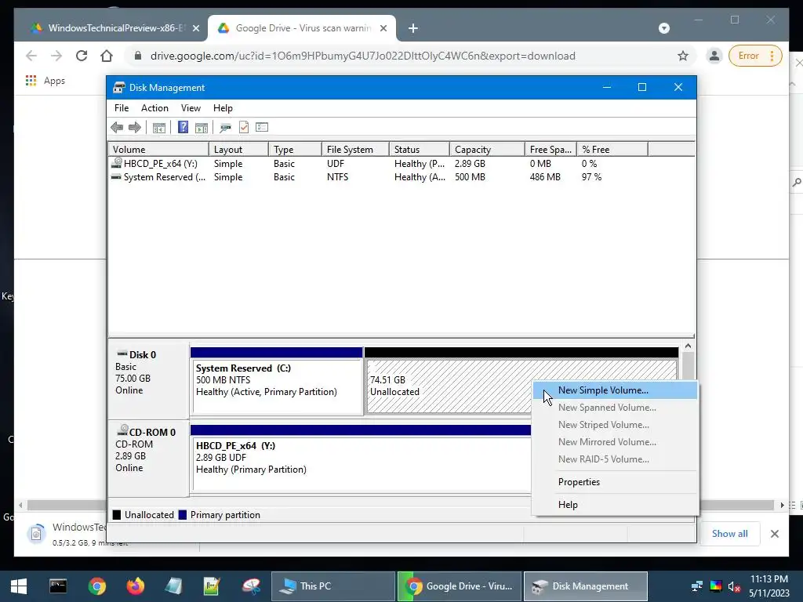Image resolution: width=803 pixels, height=602 pixels.
Task: Open the Help menu in menu bar
Action: point(223,108)
